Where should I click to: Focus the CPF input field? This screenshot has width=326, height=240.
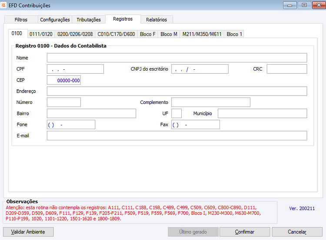click(x=75, y=69)
